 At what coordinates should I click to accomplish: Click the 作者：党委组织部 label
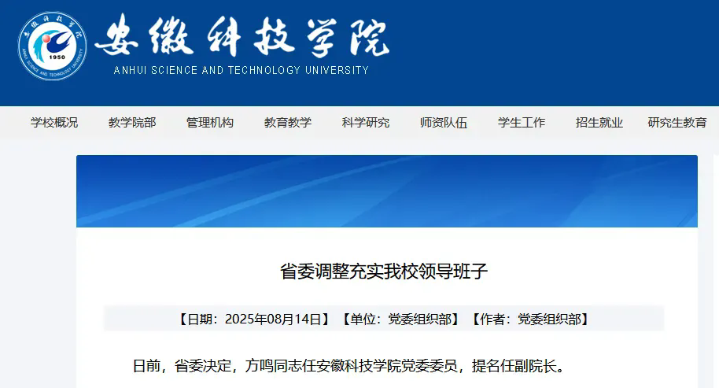pyautogui.click(x=529, y=319)
